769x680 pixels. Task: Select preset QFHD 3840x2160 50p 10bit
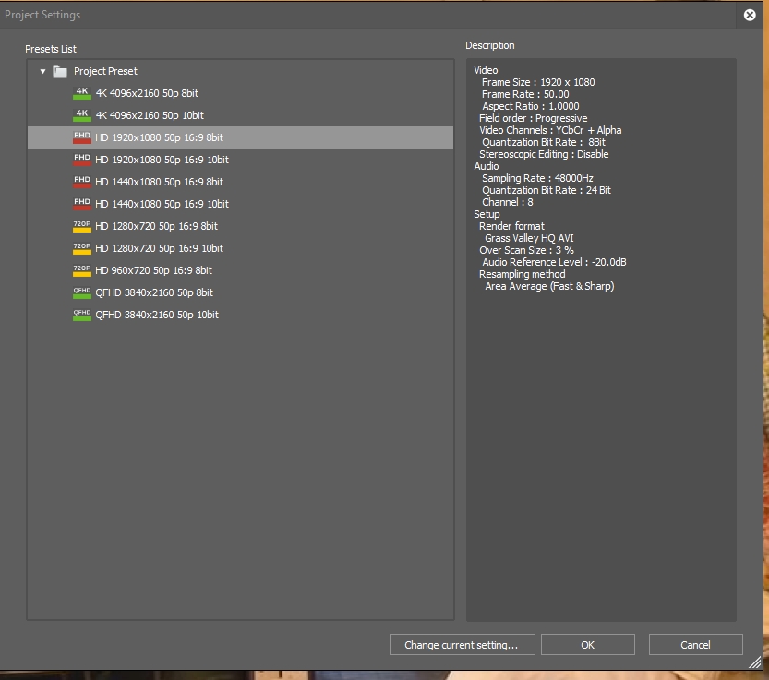(x=240, y=315)
